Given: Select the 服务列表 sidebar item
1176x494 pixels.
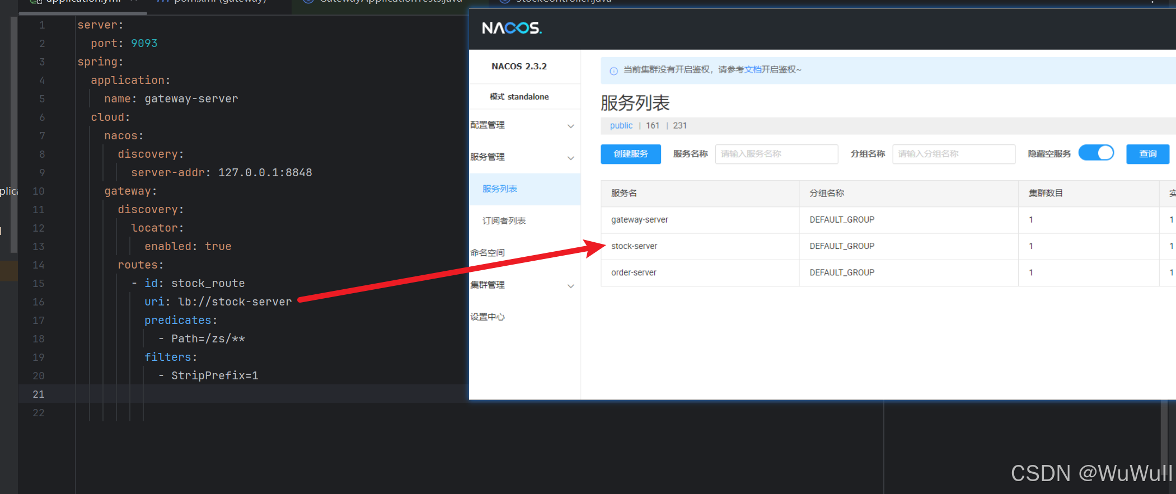Looking at the screenshot, I should click(x=524, y=189).
